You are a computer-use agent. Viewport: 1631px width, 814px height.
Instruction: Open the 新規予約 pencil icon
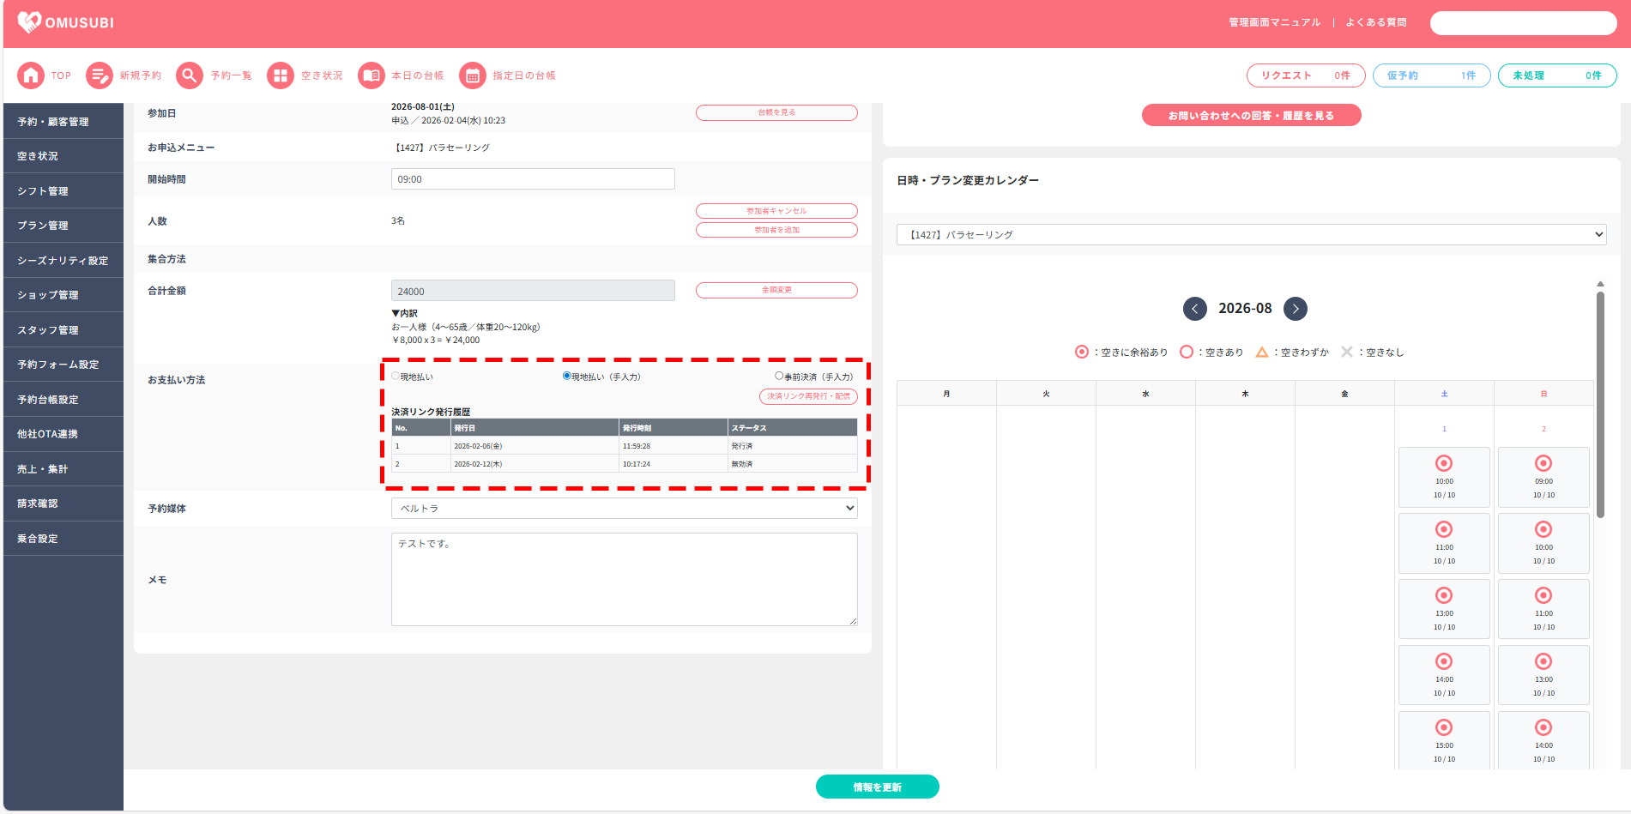[x=100, y=75]
